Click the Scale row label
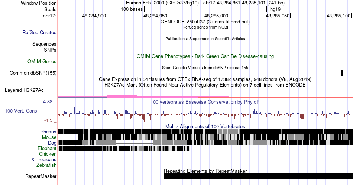Image resolution: width=353 pixels, height=185 pixels. tap(50, 9)
